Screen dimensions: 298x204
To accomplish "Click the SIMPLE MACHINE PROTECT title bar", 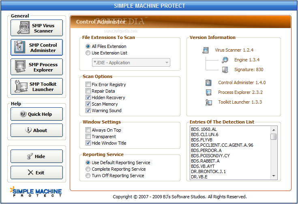I will pos(149,6).
